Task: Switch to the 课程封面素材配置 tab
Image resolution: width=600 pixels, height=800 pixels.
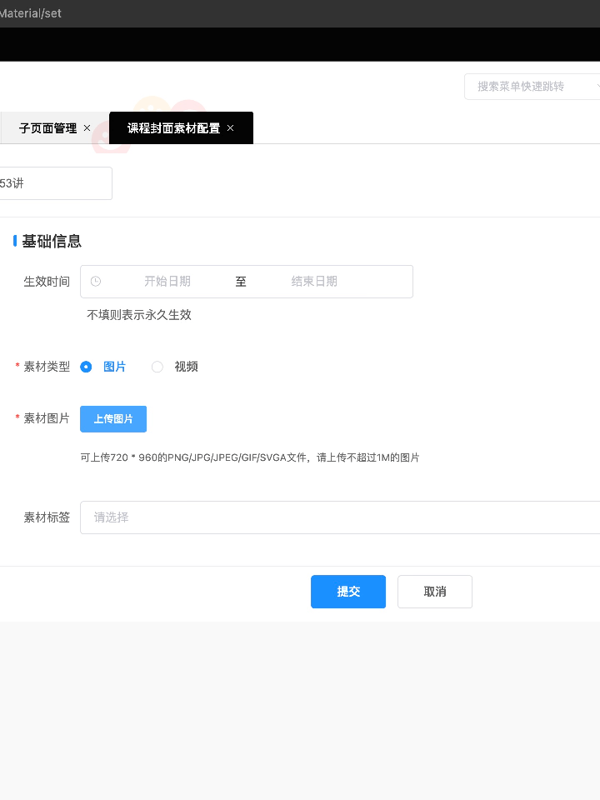Action: (173, 128)
